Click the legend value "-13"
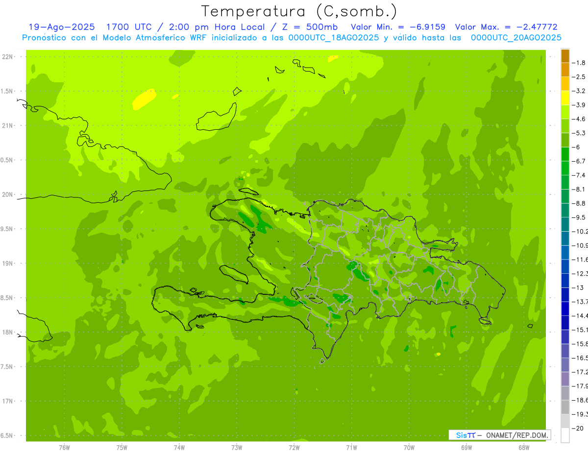The image size is (588, 454). [x=578, y=288]
